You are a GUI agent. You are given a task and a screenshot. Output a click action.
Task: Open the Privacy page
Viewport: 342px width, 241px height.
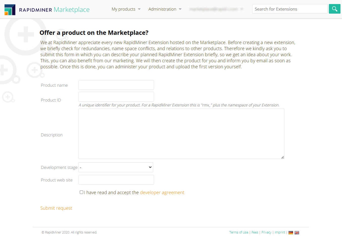[266, 232]
